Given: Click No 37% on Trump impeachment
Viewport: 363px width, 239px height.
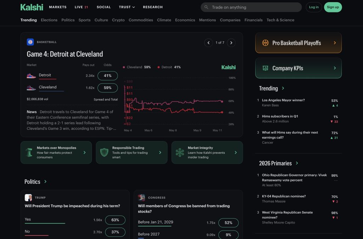Looking at the screenshot, I should click(x=115, y=232).
